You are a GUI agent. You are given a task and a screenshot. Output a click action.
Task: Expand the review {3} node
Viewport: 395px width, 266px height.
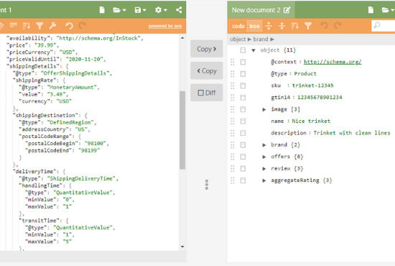coord(264,169)
